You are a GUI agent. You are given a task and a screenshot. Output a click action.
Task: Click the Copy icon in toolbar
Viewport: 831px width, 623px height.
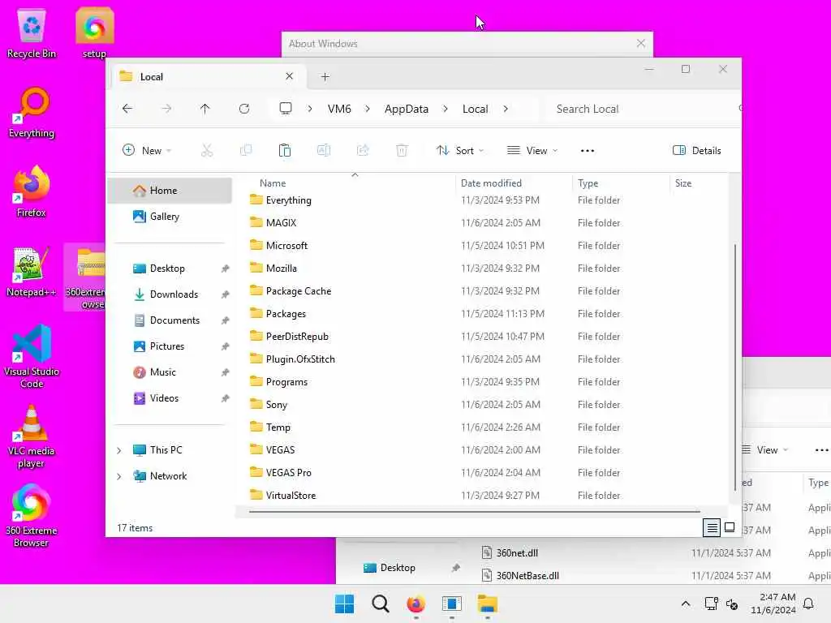(x=246, y=150)
